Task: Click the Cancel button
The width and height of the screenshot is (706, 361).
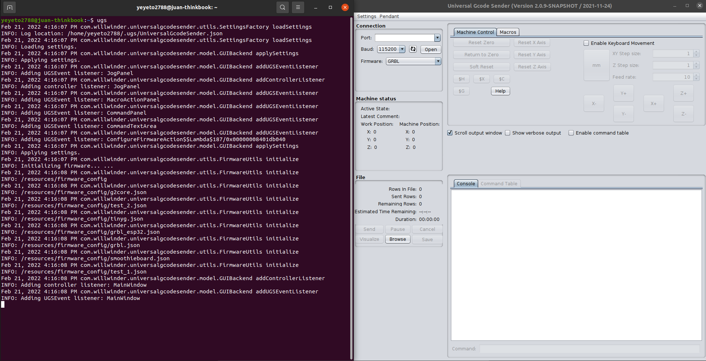Action: pyautogui.click(x=427, y=229)
